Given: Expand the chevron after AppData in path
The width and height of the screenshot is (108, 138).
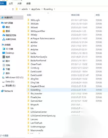Looking at the screenshot, I should coord(42,9).
